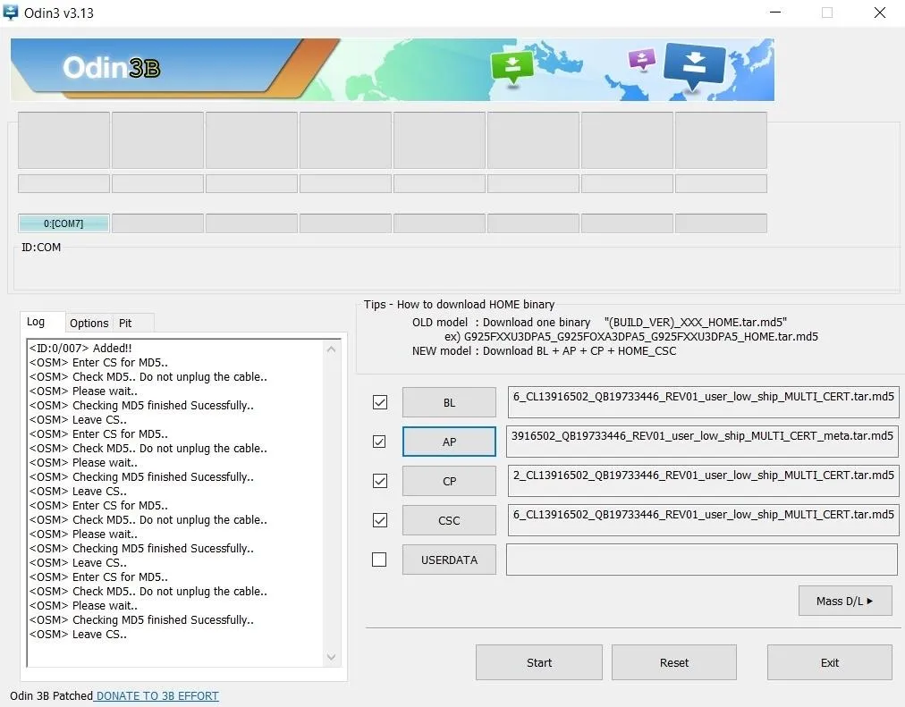Click the '<ID:0/007> Added!!' log line
This screenshot has height=707, width=905.
[80, 348]
